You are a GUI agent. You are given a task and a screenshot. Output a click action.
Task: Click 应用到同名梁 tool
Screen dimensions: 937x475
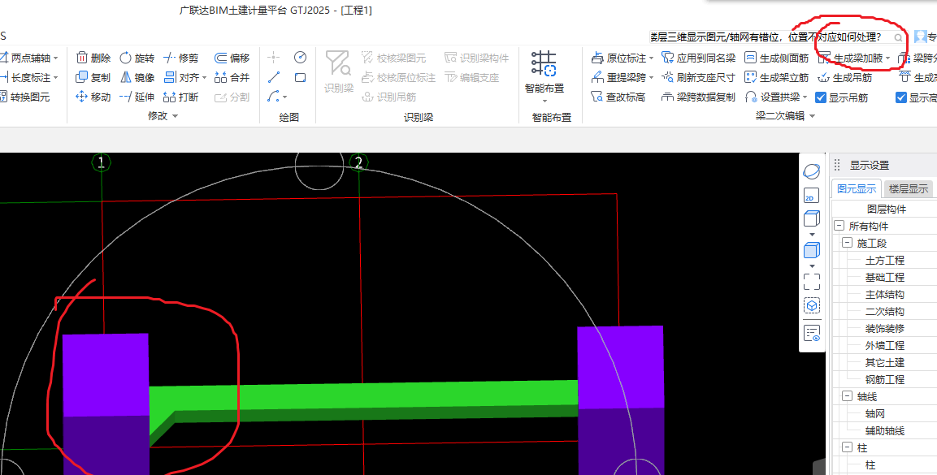pyautogui.click(x=699, y=58)
